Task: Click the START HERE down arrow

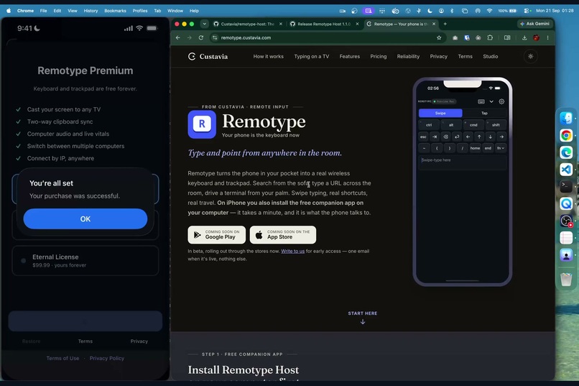Action: point(363,322)
